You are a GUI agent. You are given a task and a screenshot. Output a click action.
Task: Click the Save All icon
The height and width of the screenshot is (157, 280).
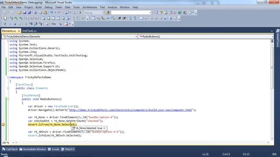[29, 13]
